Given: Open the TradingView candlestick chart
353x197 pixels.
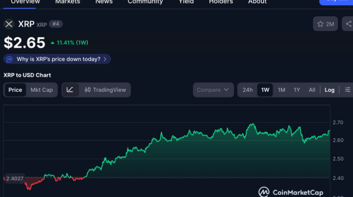Looking at the screenshot, I should click(x=105, y=90).
